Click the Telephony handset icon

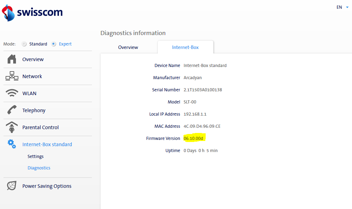12,110
